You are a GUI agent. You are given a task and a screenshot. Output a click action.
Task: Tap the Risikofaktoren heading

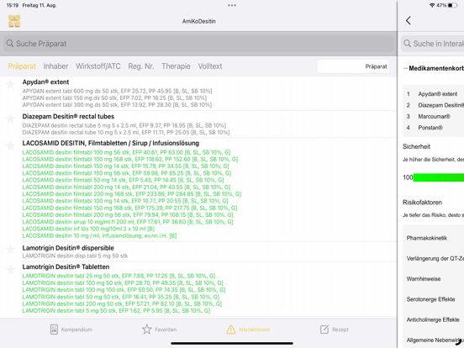coord(422,203)
